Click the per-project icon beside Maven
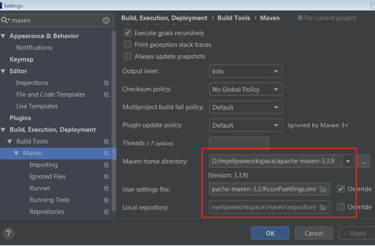Image resolution: width=375 pixels, height=246 pixels. [107, 154]
